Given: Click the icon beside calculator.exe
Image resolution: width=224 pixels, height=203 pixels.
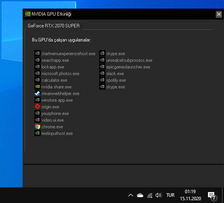Looking at the screenshot, I should pyautogui.click(x=37, y=80).
